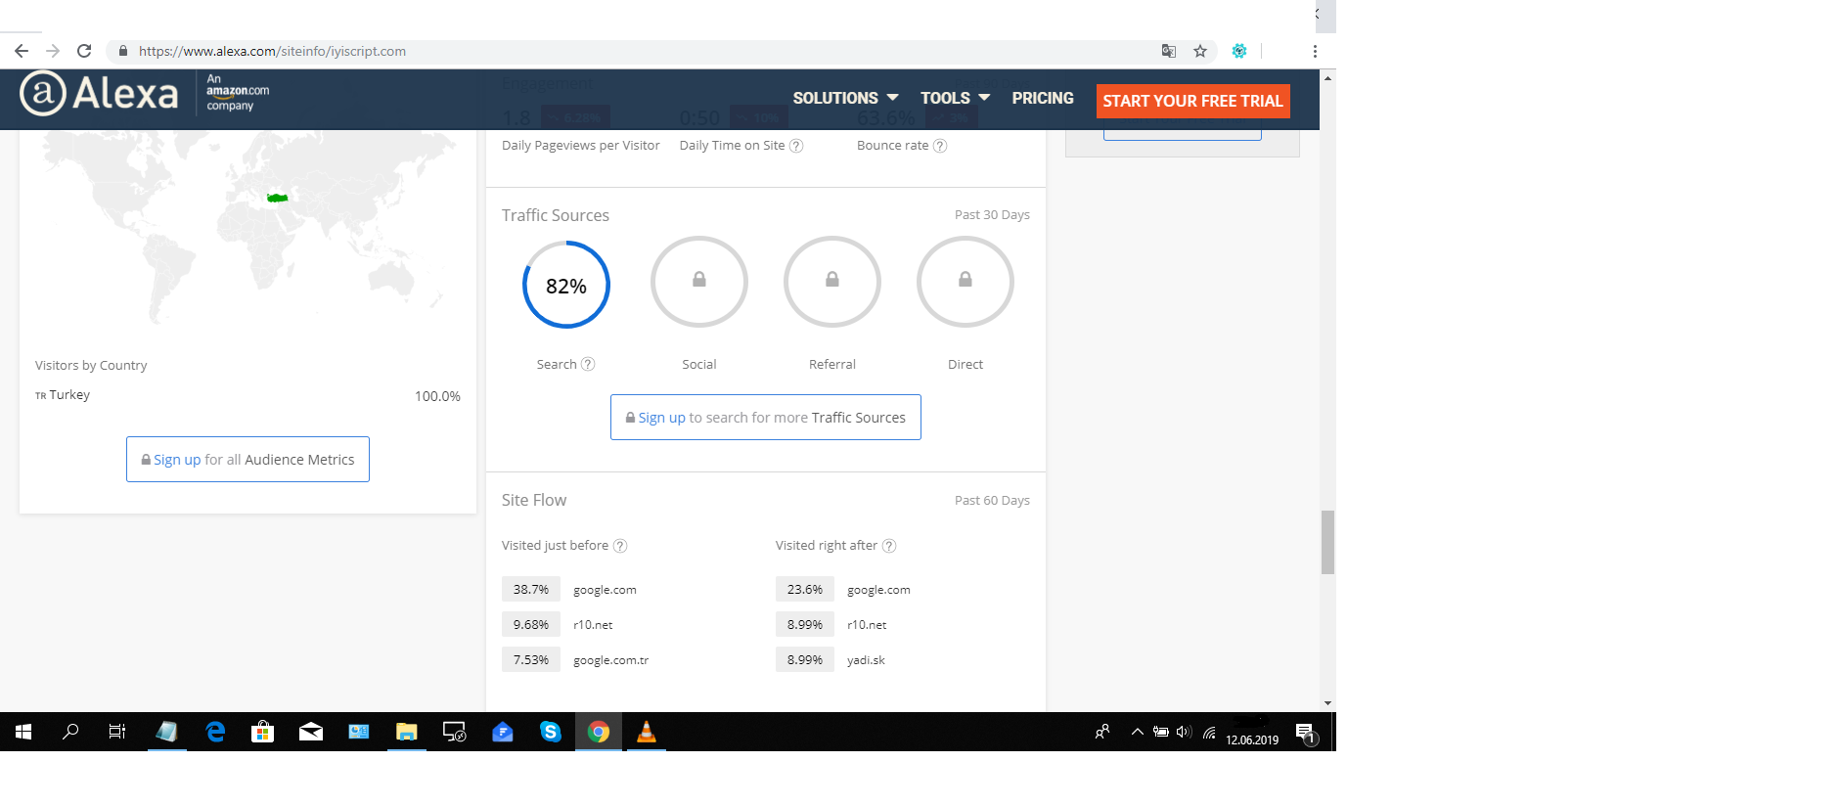Click the scrollbar up arrow
Screen dimensions: 1841x806
[1327, 77]
